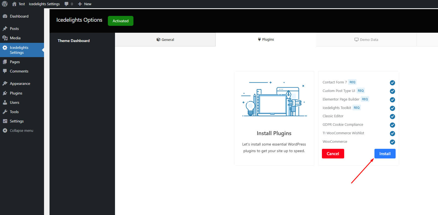438x215 pixels.
Task: Click the Comments icon in sidebar
Action: point(5,71)
